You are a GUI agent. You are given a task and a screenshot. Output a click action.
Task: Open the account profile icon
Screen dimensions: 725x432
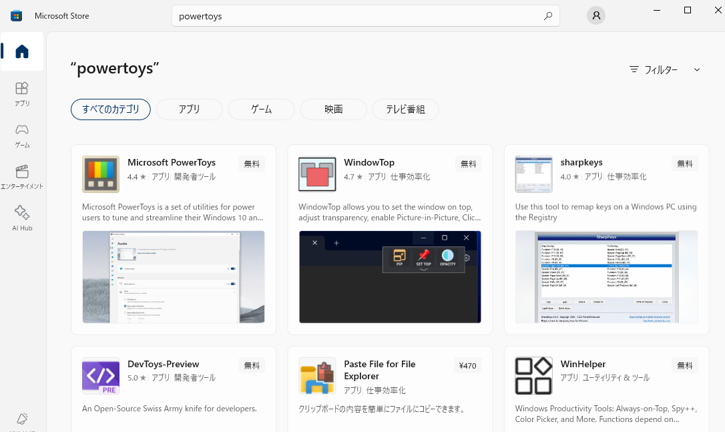click(x=595, y=15)
